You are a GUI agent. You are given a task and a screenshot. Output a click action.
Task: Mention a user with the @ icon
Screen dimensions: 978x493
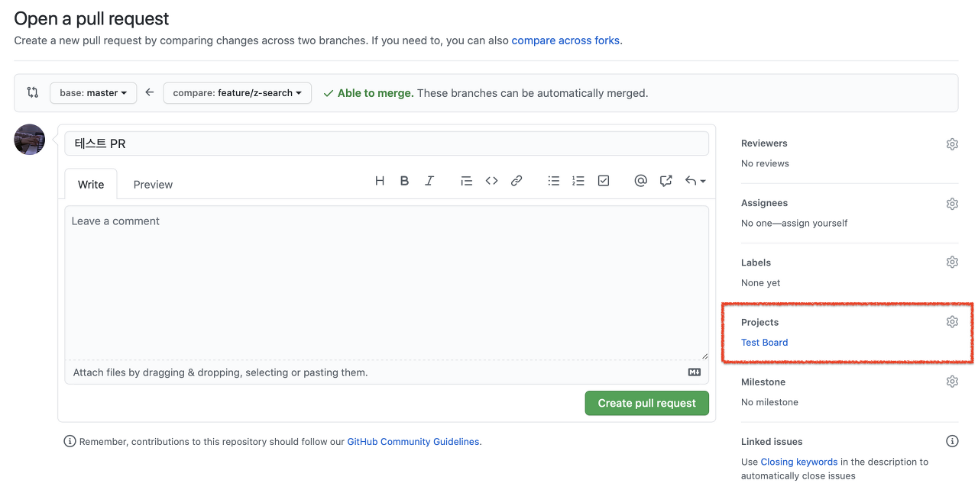640,180
